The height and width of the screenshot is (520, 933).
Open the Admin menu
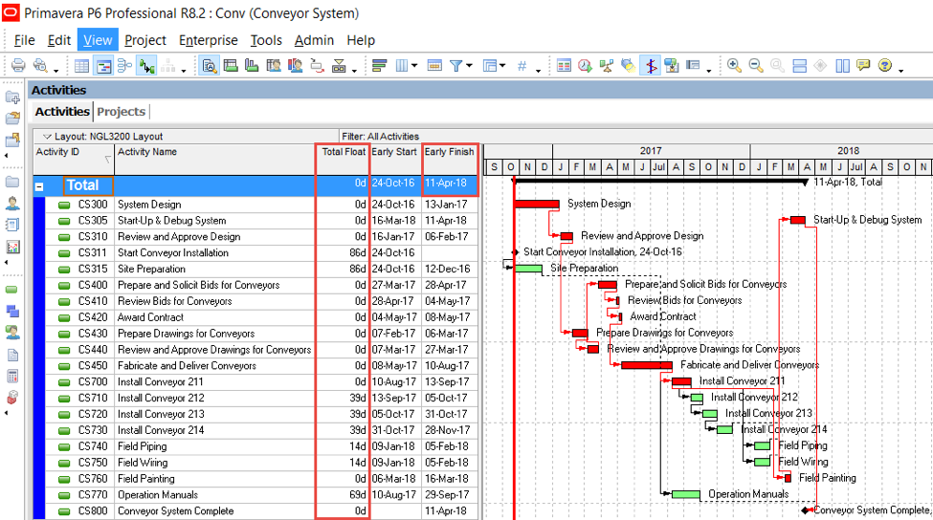point(314,40)
